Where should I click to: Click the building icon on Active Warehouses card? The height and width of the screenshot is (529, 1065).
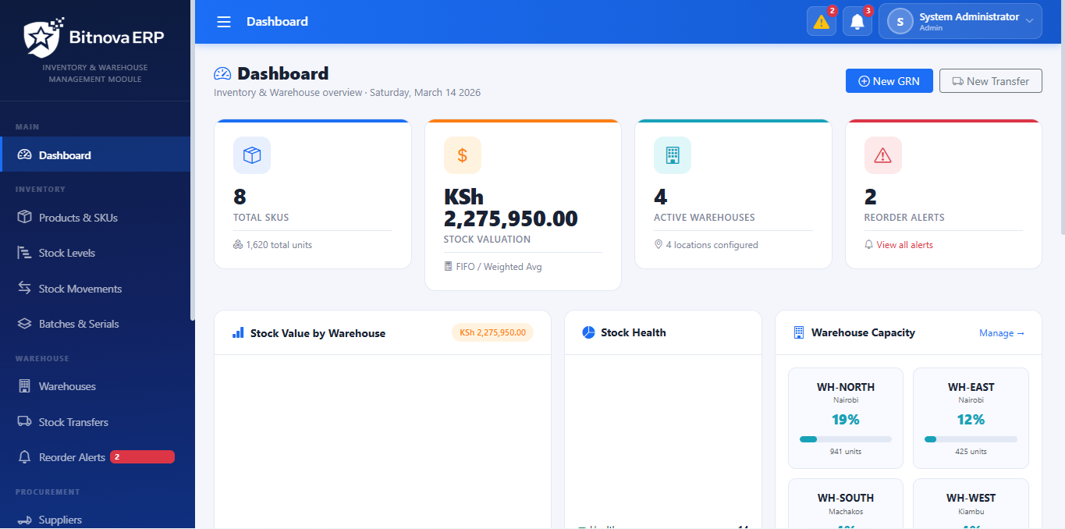pos(673,155)
